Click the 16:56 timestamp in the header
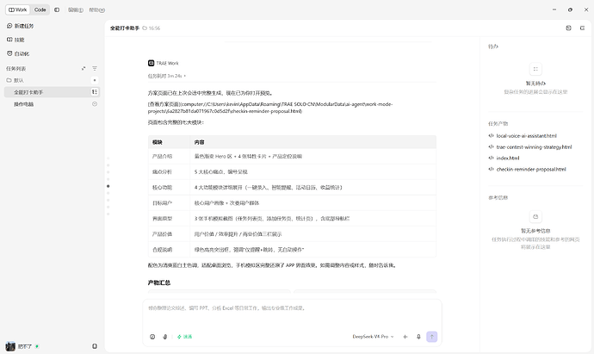 (x=154, y=28)
